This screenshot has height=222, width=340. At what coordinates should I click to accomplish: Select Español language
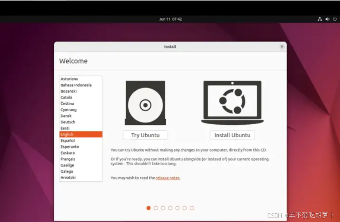click(81, 140)
